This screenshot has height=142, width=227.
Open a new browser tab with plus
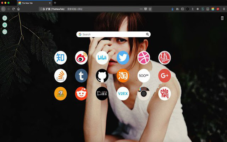(55, 3)
